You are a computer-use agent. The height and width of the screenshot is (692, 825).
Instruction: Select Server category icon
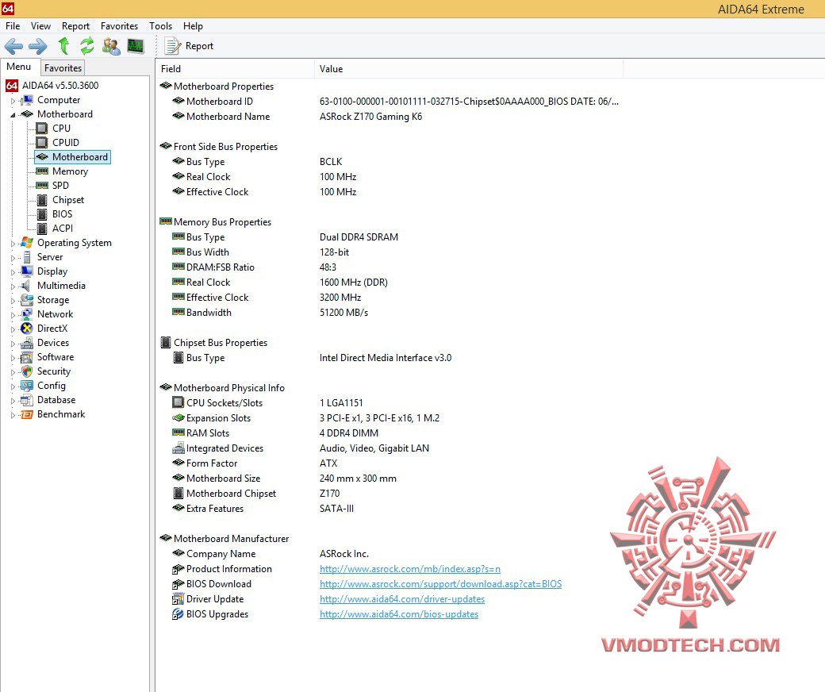[26, 257]
